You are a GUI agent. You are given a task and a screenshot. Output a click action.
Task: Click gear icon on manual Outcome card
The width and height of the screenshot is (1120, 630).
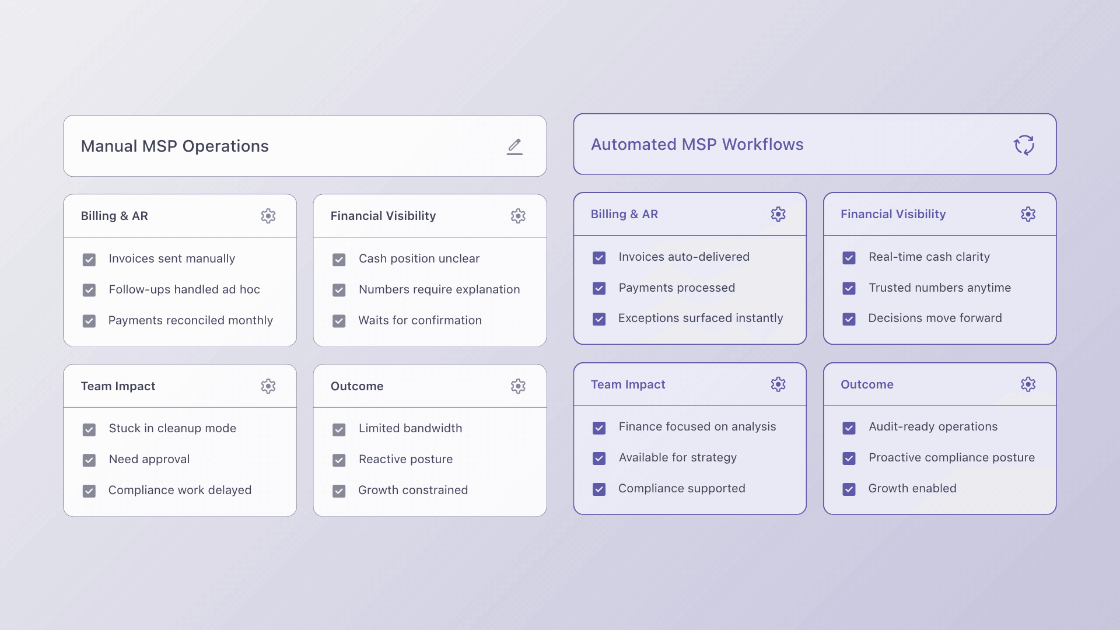(x=518, y=386)
